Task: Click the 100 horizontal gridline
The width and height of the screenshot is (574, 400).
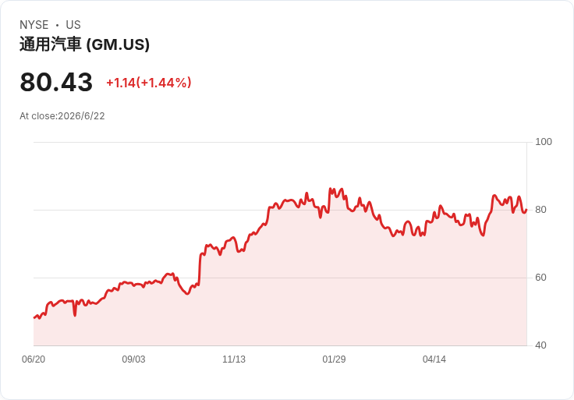Action: (x=280, y=142)
